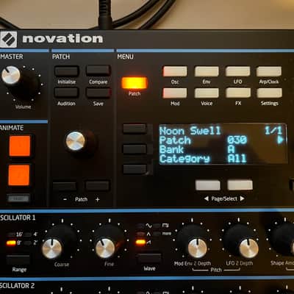Select the Patch 030 value on display

(x=237, y=140)
